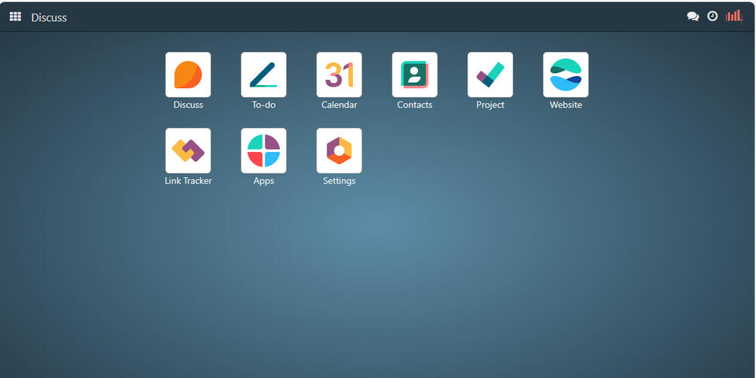Open the Calendar app icon
Screen dimensions: 756x378
(339, 75)
